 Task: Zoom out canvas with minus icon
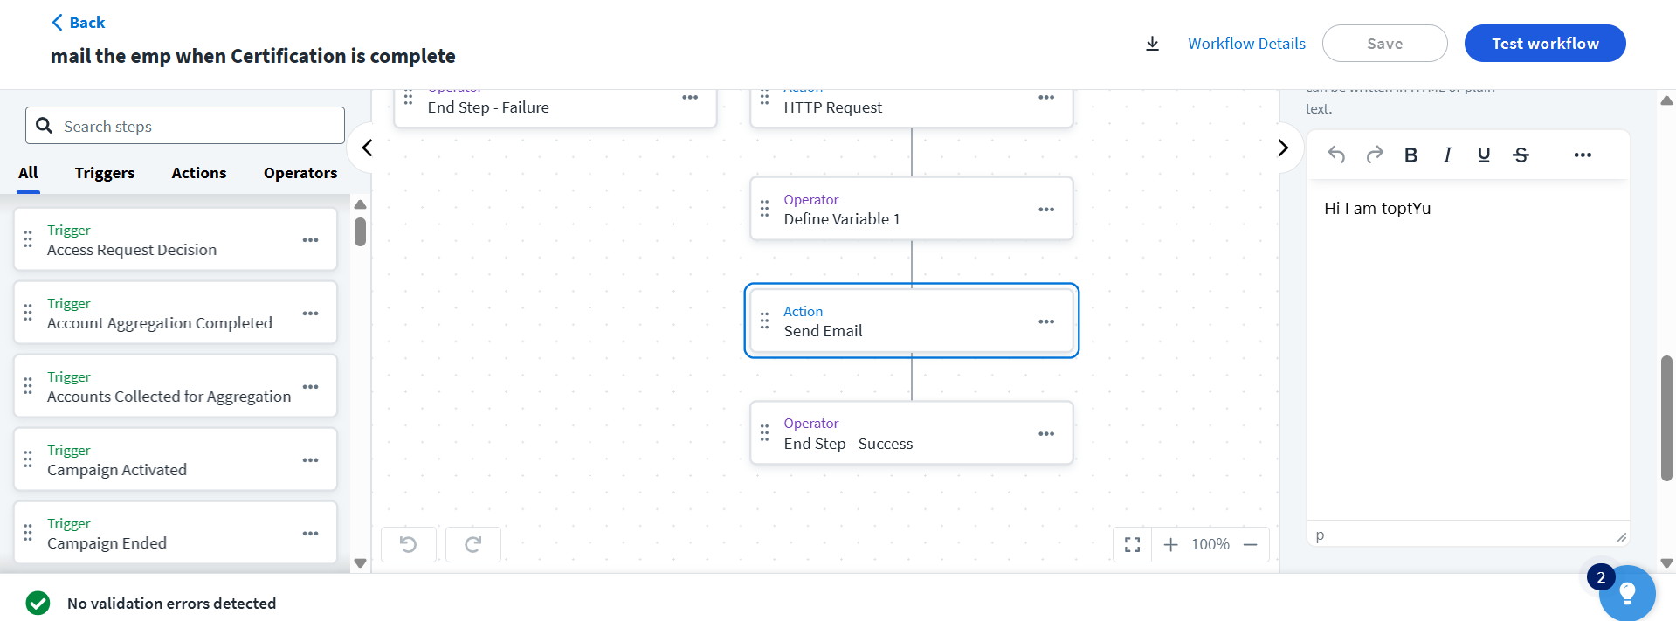[x=1250, y=544]
